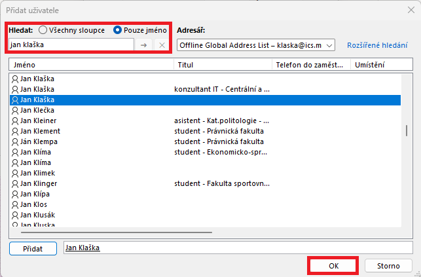Click person icon beside Ján Klempa
This screenshot has width=421, height=277.
[15, 141]
